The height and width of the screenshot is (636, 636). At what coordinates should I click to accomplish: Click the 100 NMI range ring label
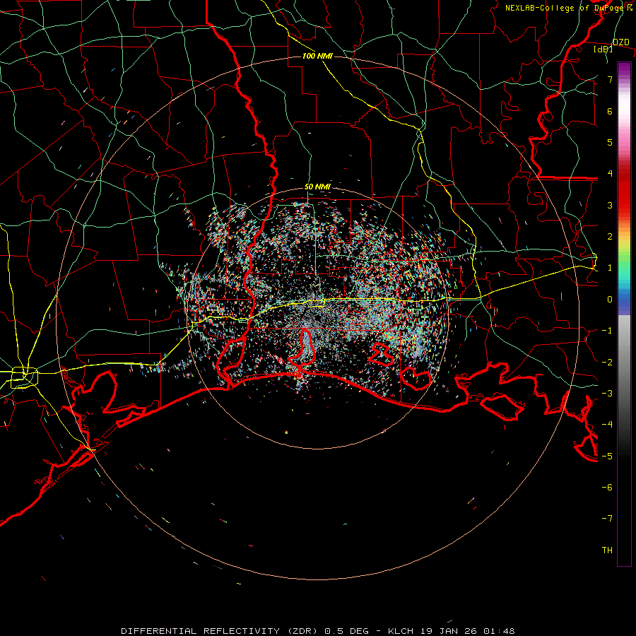(317, 56)
